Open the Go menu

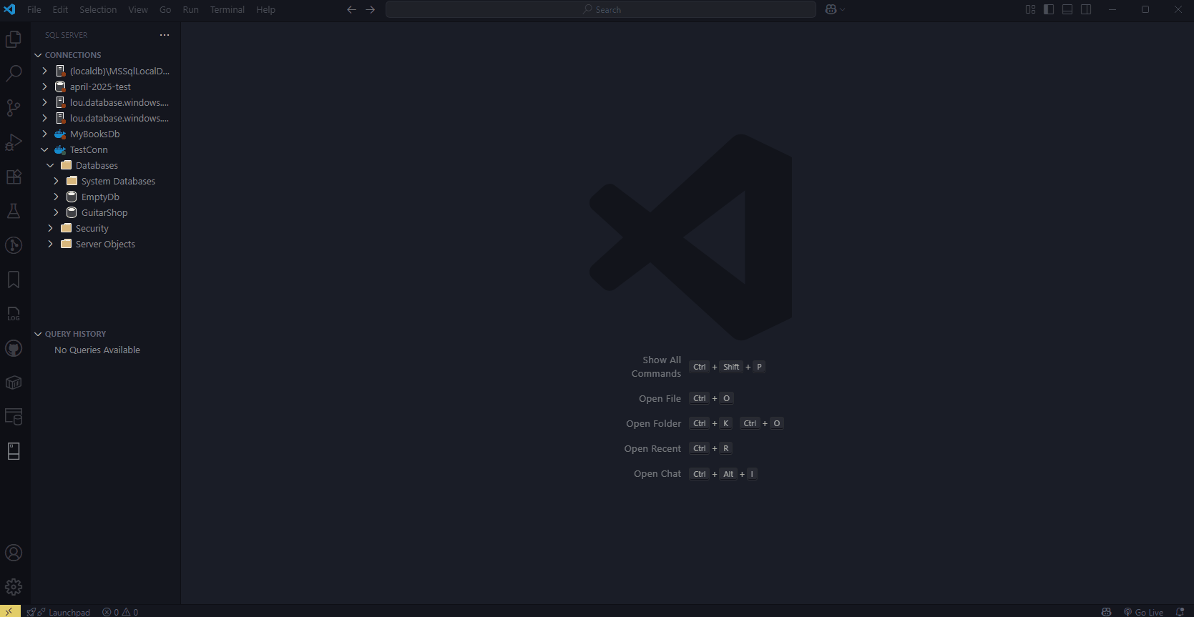point(165,9)
